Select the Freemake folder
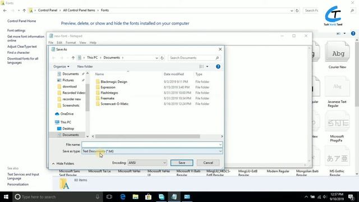 pos(107,98)
